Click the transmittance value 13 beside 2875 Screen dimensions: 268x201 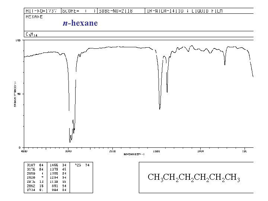pos(41,182)
